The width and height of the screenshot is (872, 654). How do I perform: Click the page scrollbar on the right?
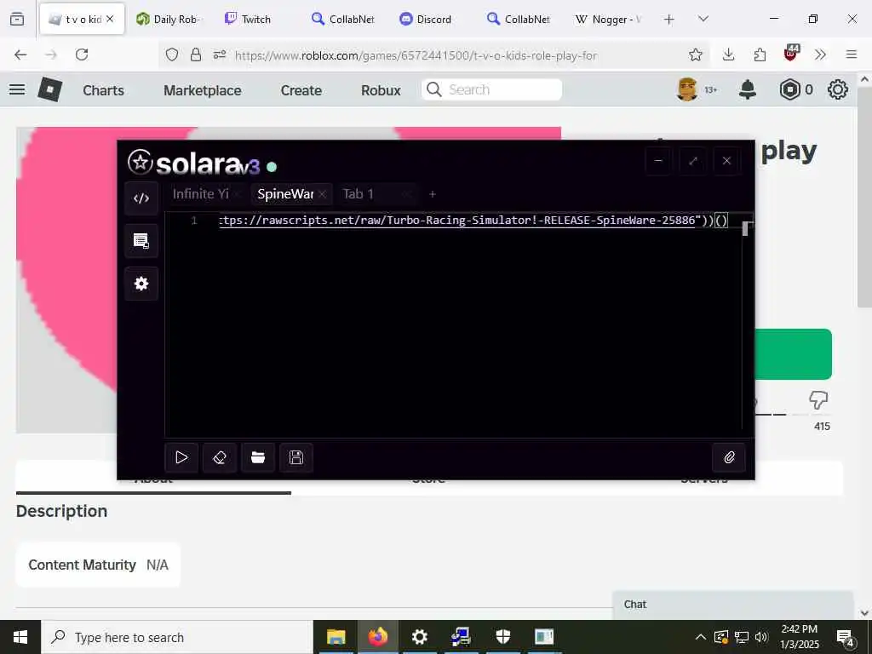click(865, 197)
